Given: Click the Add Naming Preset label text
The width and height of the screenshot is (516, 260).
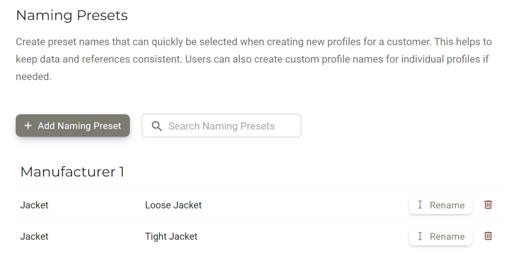Looking at the screenshot, I should pos(79,126).
